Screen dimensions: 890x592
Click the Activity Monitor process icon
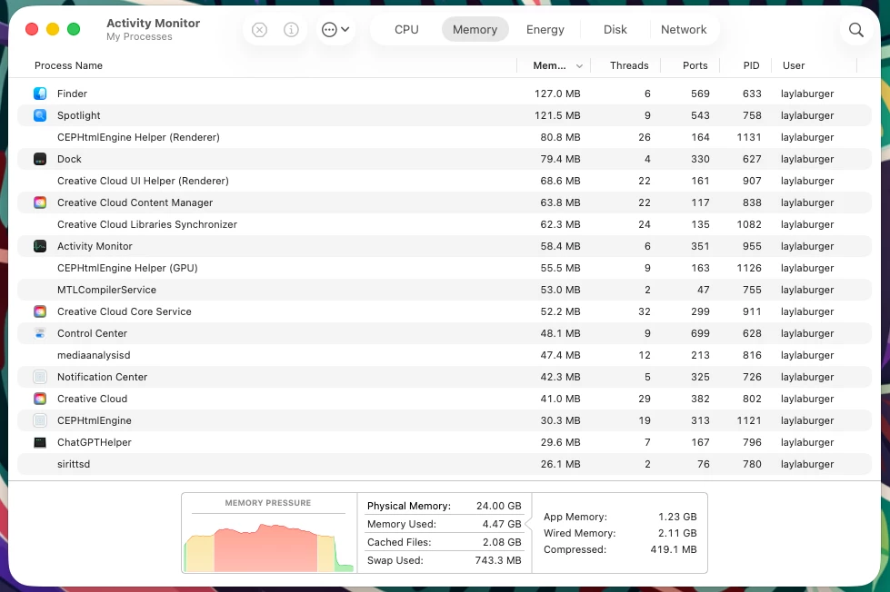click(x=40, y=246)
